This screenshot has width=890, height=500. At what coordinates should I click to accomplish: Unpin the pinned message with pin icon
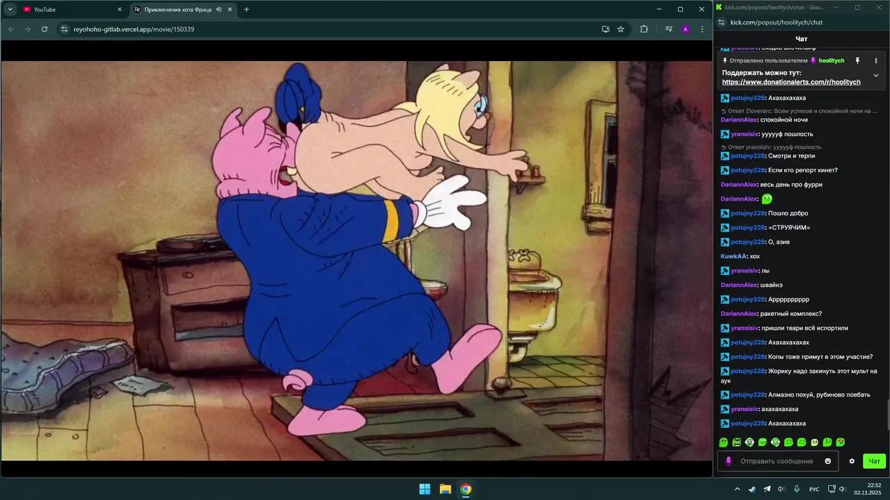[x=857, y=60]
